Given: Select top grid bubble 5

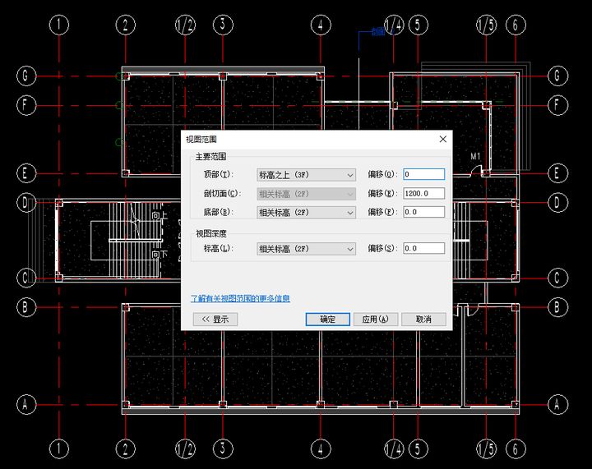Looking at the screenshot, I should point(418,25).
